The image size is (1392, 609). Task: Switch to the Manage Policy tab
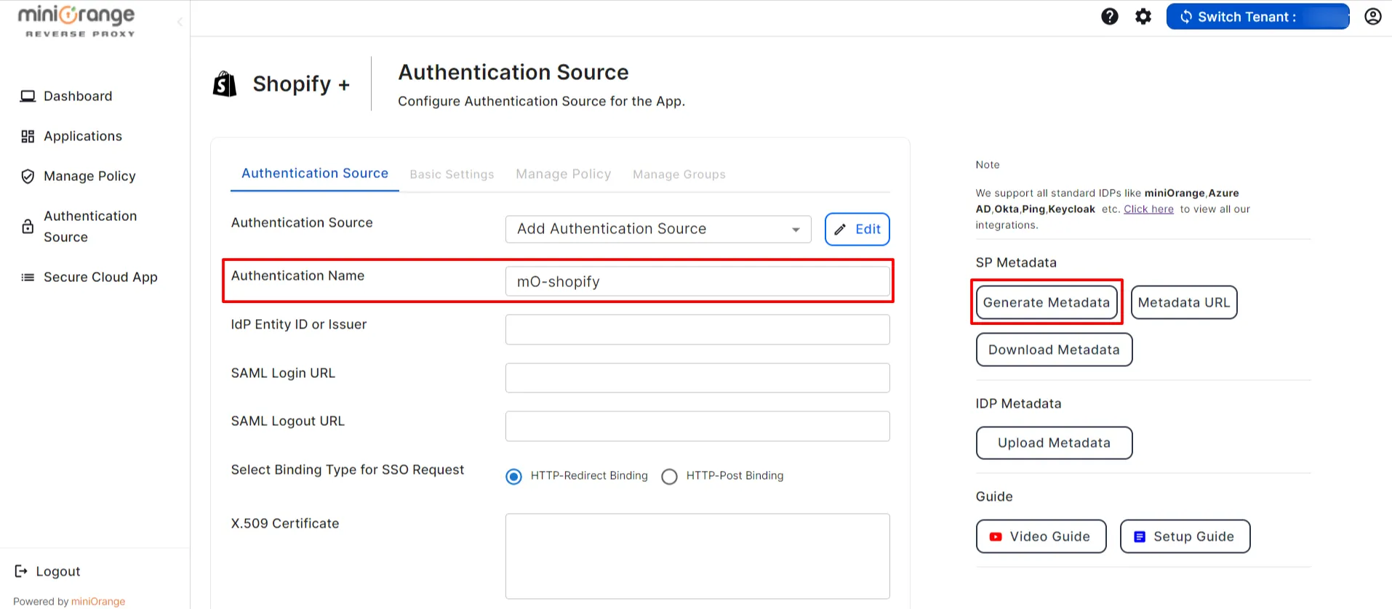pyautogui.click(x=564, y=174)
